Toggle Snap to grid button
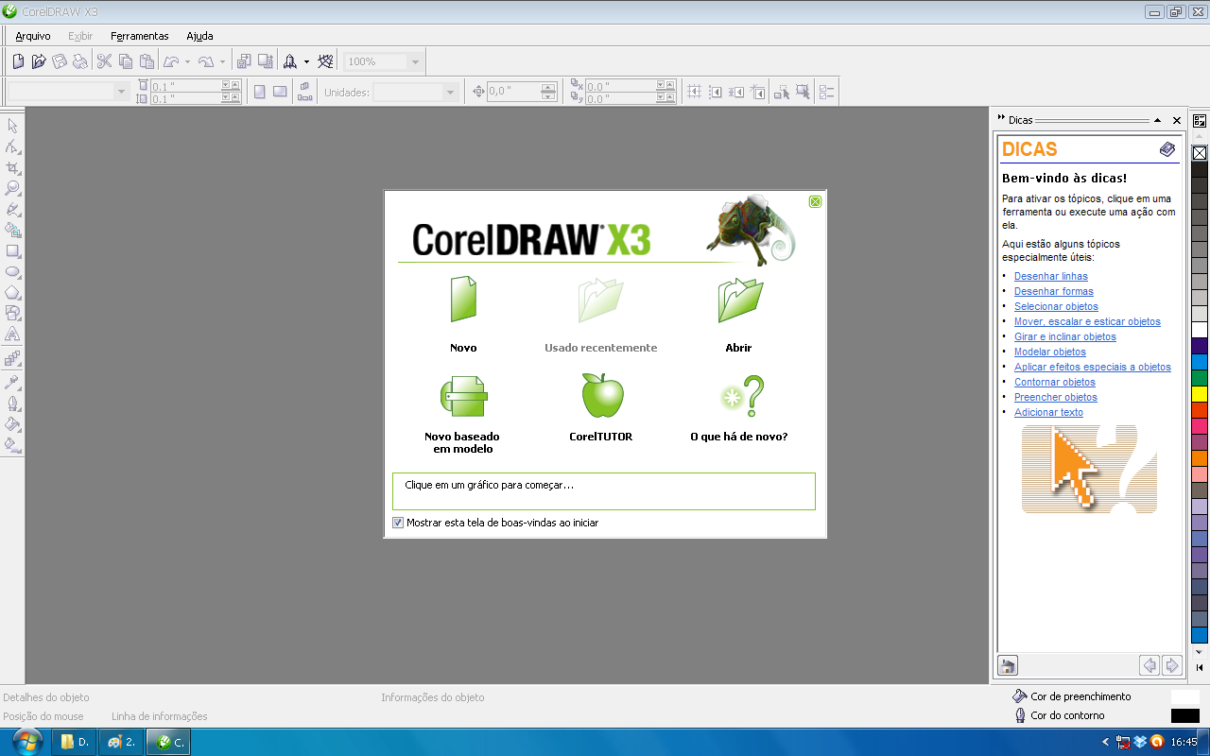The image size is (1210, 756). pyautogui.click(x=695, y=92)
